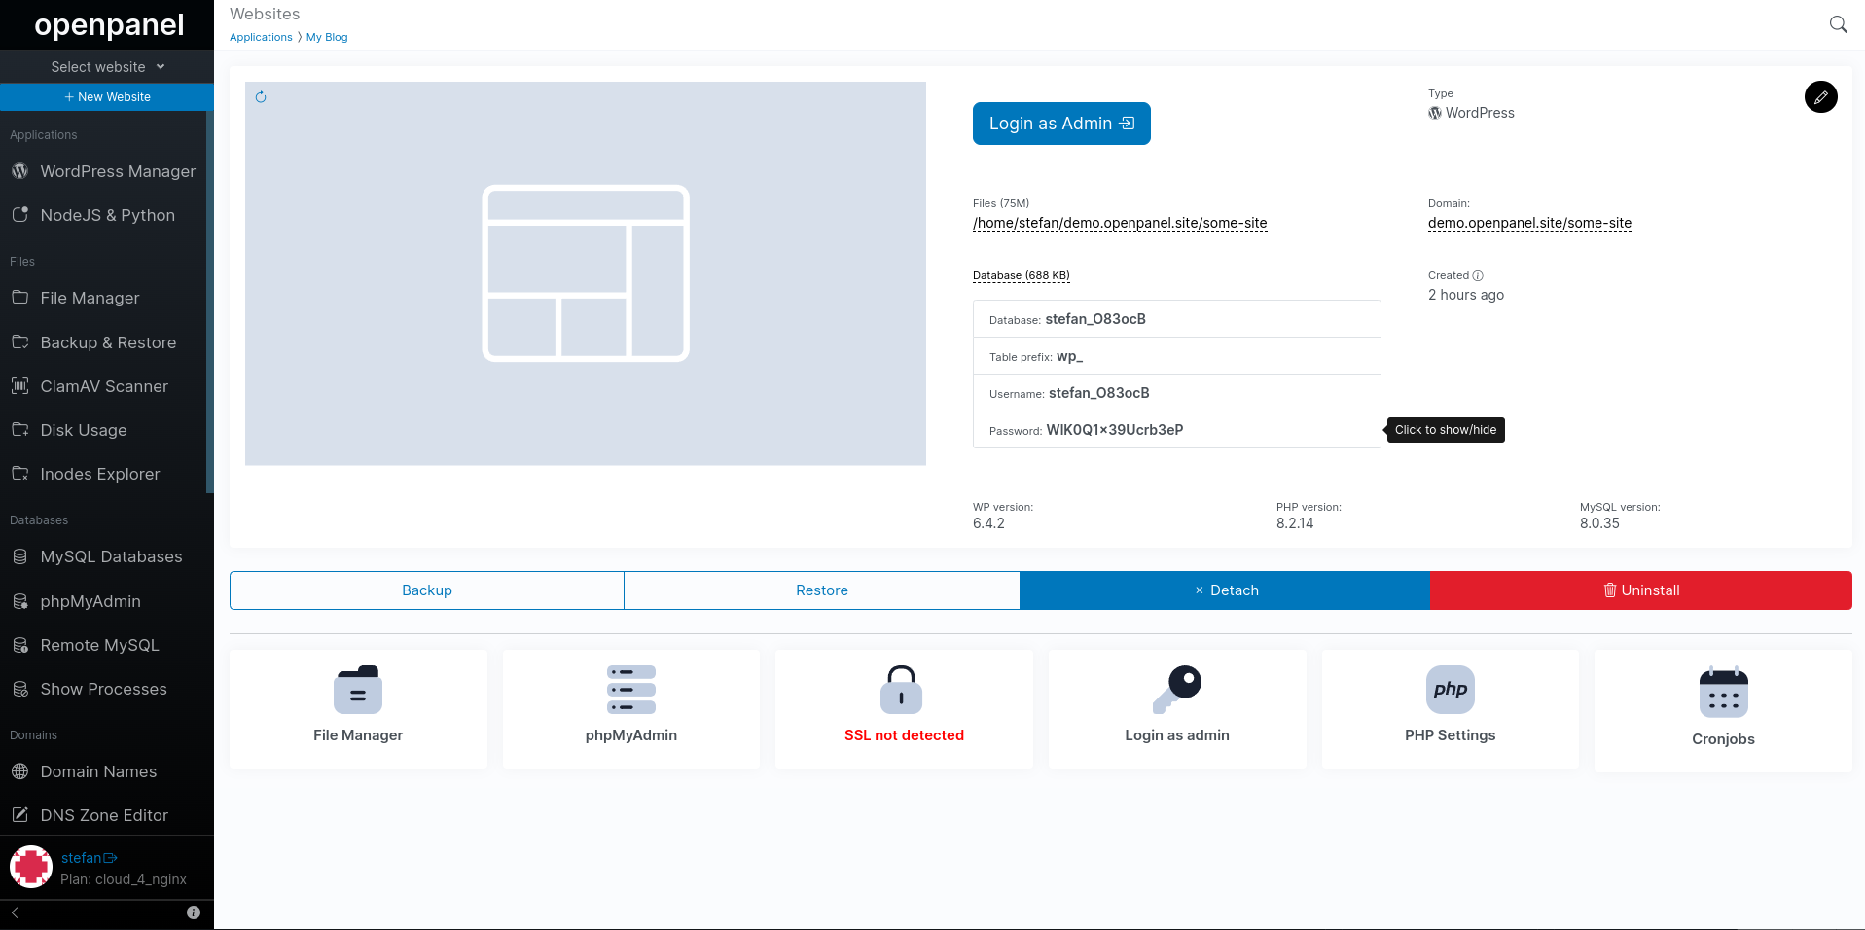Click the Backup button
1865x930 pixels.
pyautogui.click(x=427, y=590)
